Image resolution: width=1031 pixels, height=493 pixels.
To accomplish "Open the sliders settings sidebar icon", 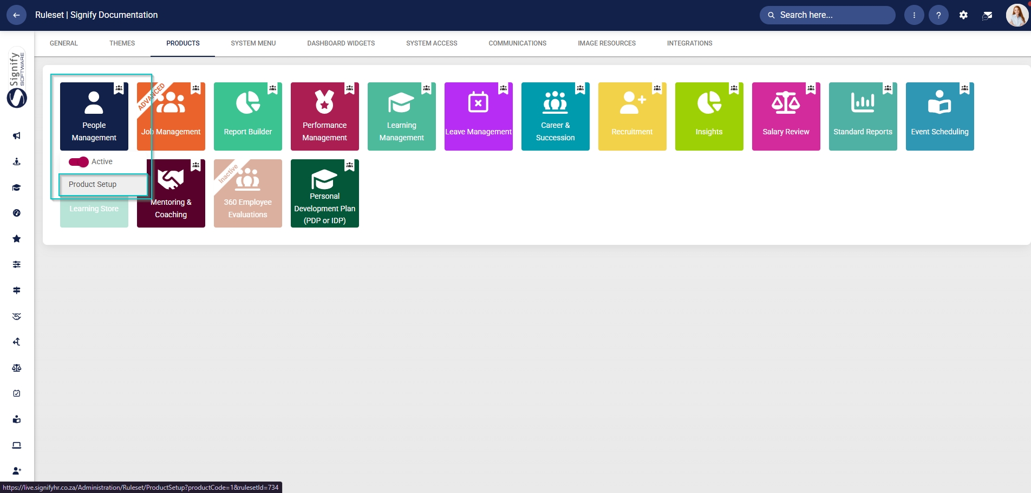I will (17, 264).
